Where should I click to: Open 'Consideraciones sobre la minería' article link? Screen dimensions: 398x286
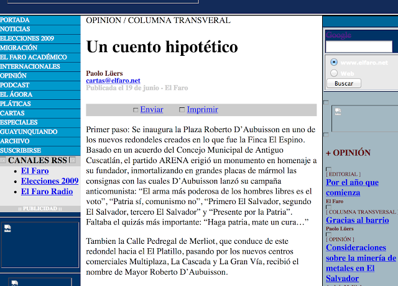pyautogui.click(x=361, y=263)
